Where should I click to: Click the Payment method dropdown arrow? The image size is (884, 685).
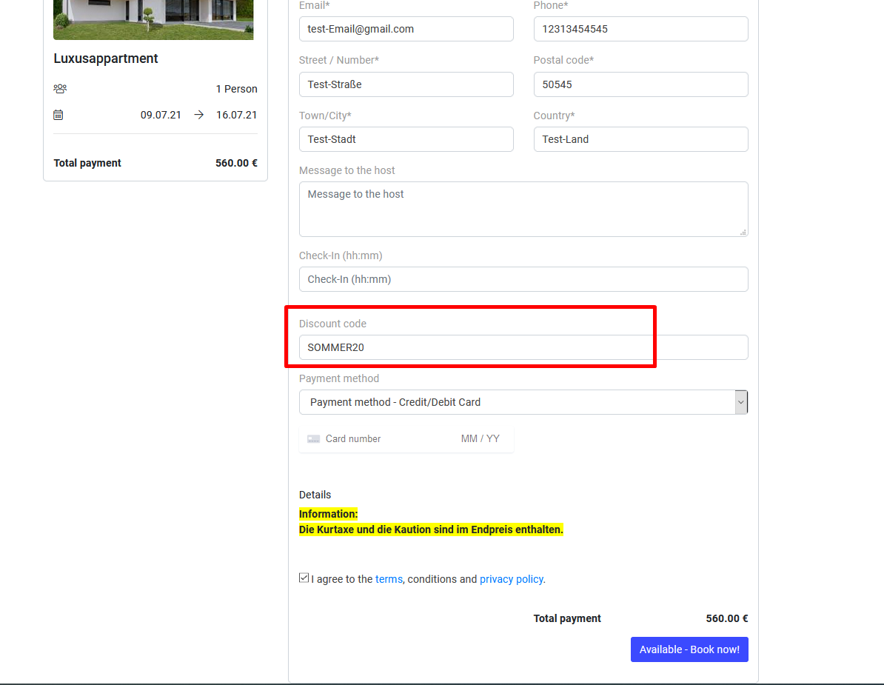pos(741,402)
